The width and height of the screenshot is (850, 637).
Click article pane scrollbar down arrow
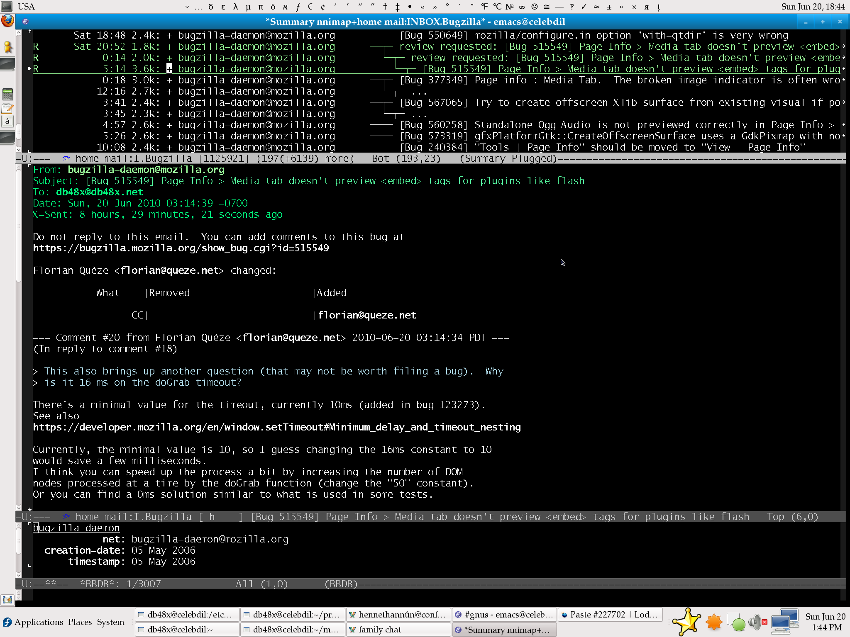click(19, 508)
